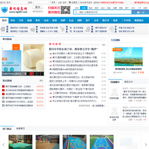The width and height of the screenshot is (149, 149).
Task: Click the 进入新闻频道 button
Action: 99,106
